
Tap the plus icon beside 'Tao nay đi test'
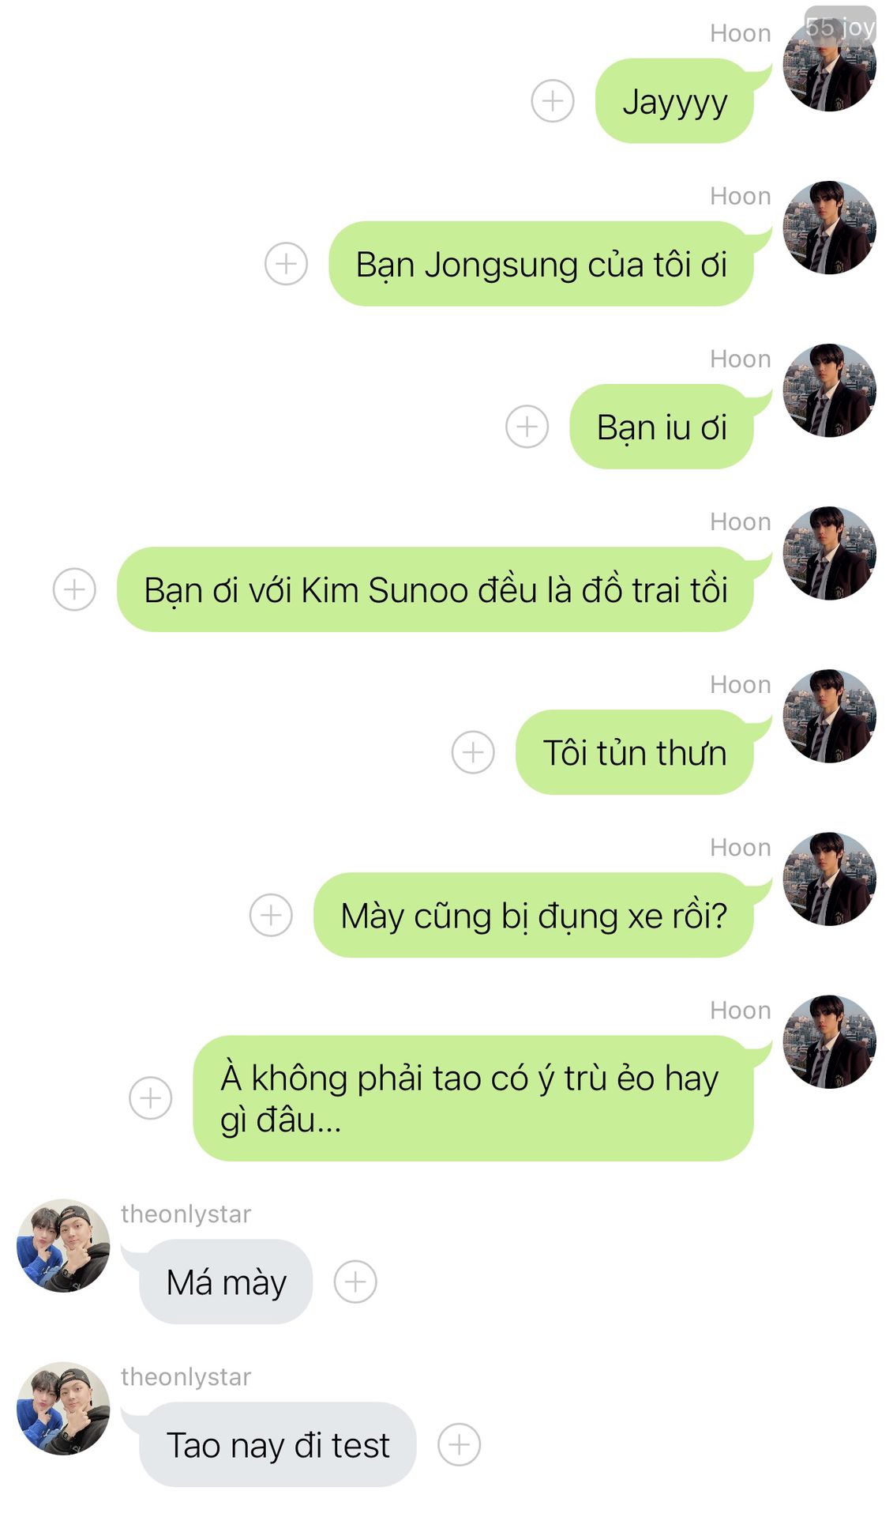point(459,1444)
